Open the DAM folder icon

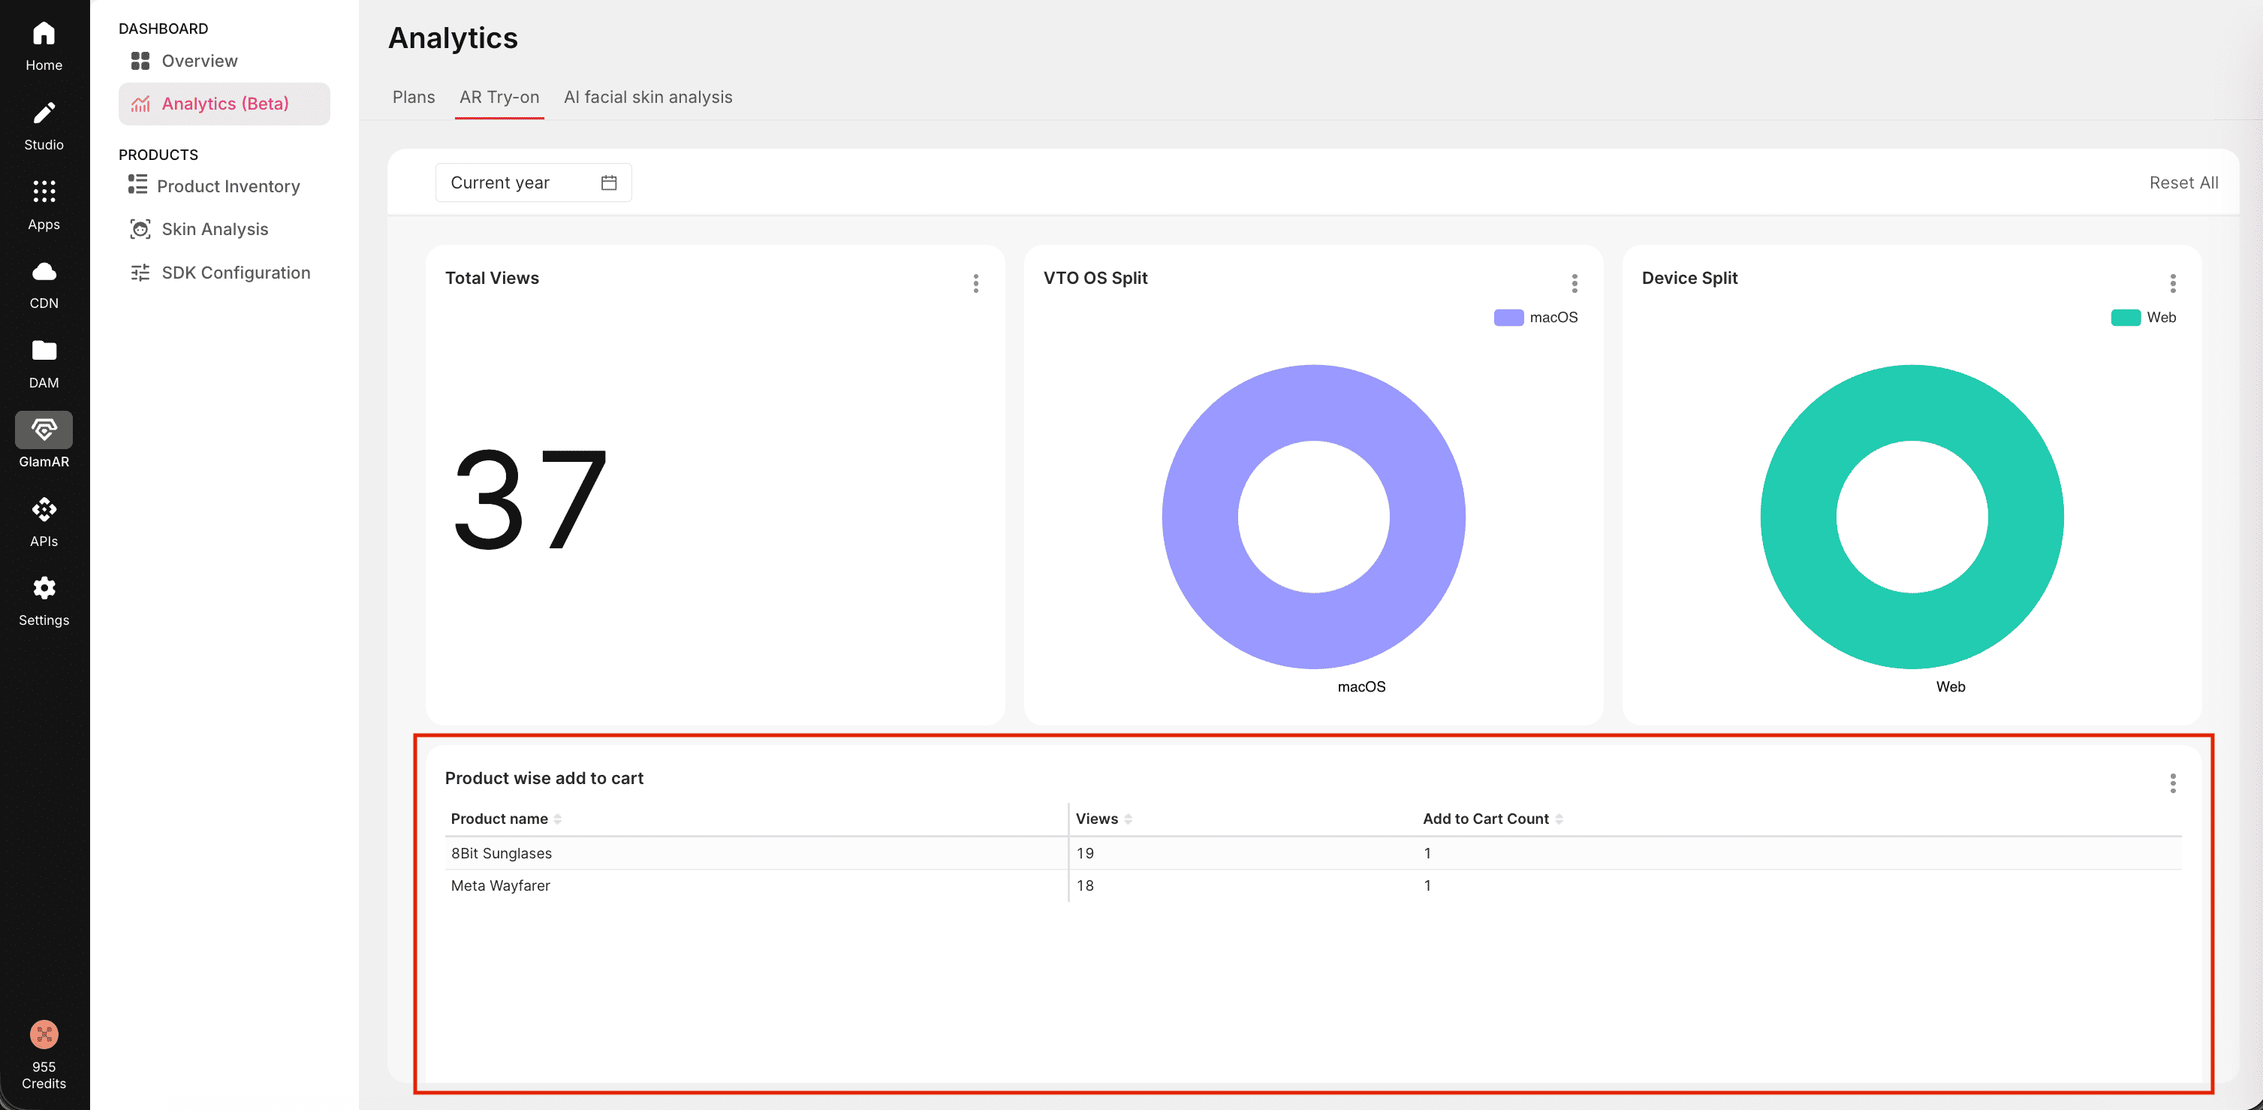coord(44,351)
